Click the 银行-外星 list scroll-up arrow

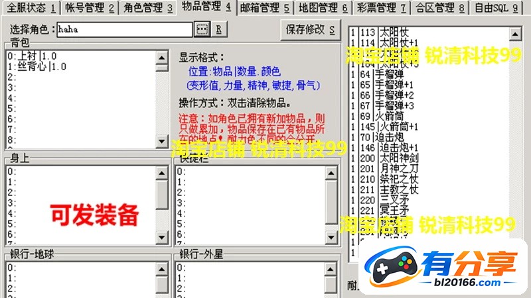pyautogui.click(x=331, y=270)
